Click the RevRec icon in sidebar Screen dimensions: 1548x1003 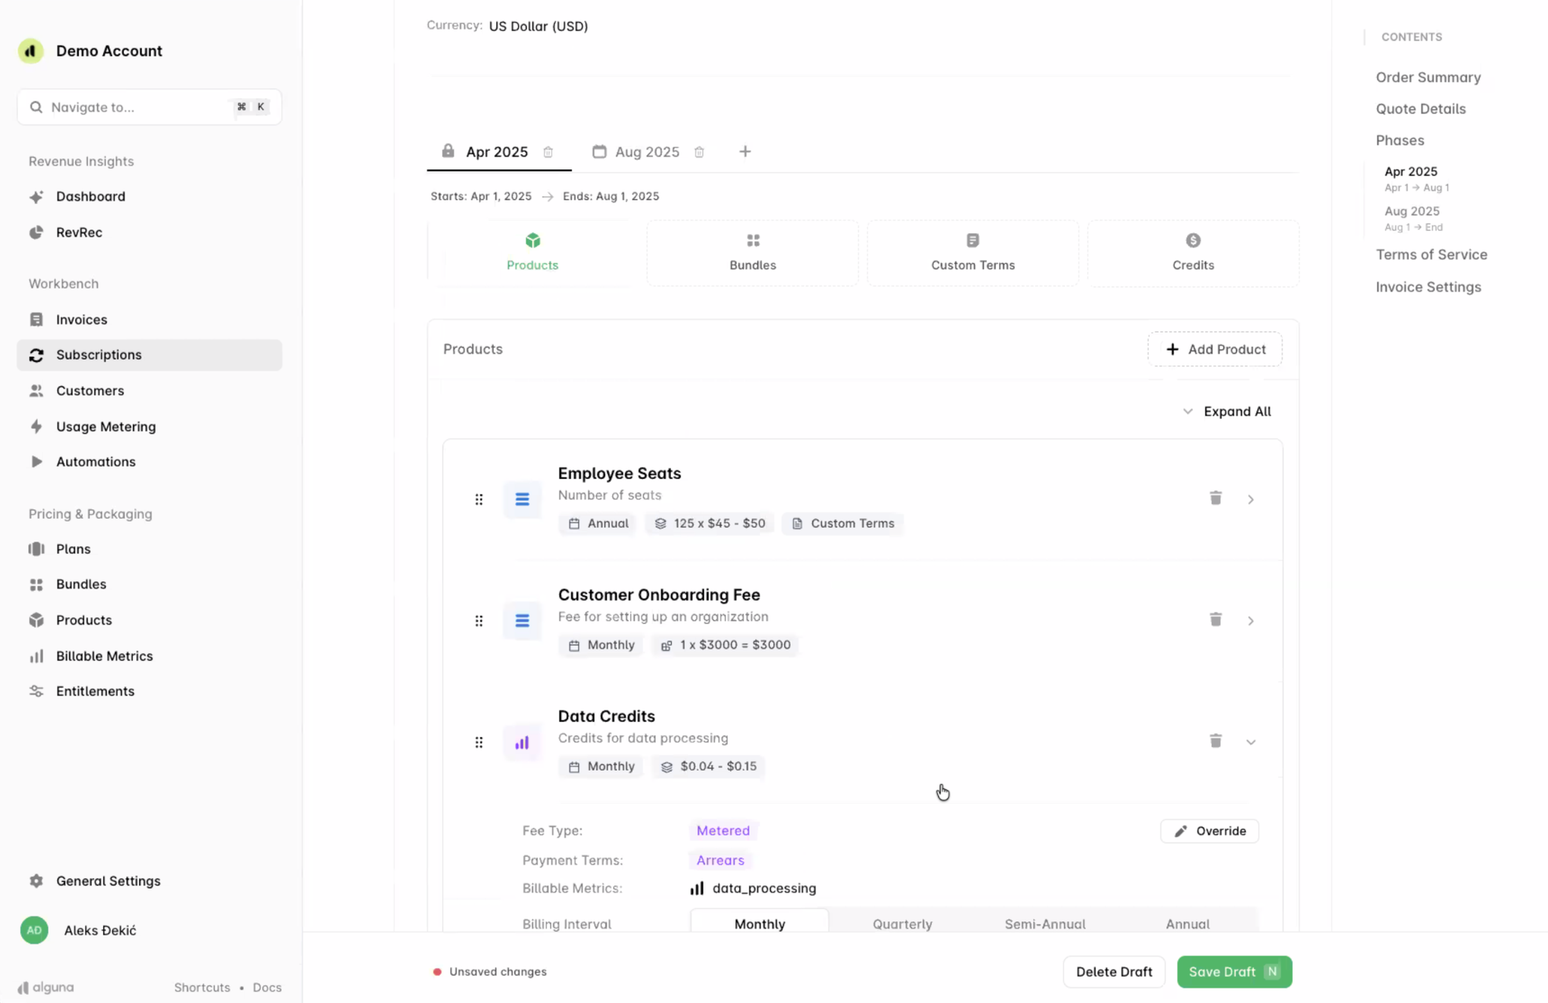tap(36, 232)
